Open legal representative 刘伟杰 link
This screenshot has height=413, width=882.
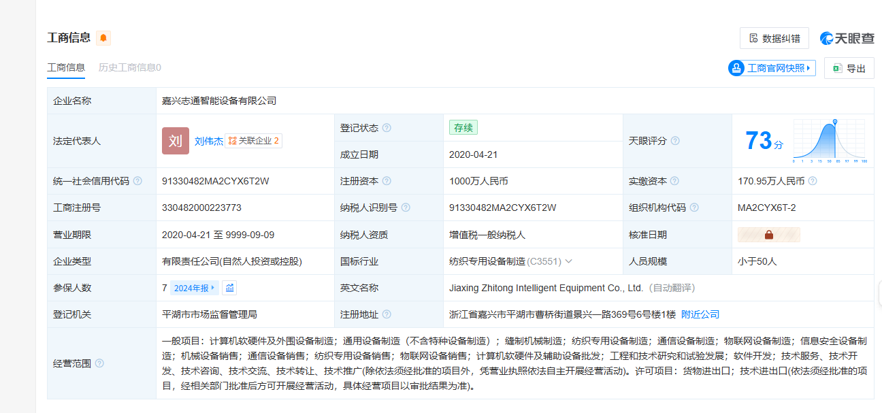209,141
